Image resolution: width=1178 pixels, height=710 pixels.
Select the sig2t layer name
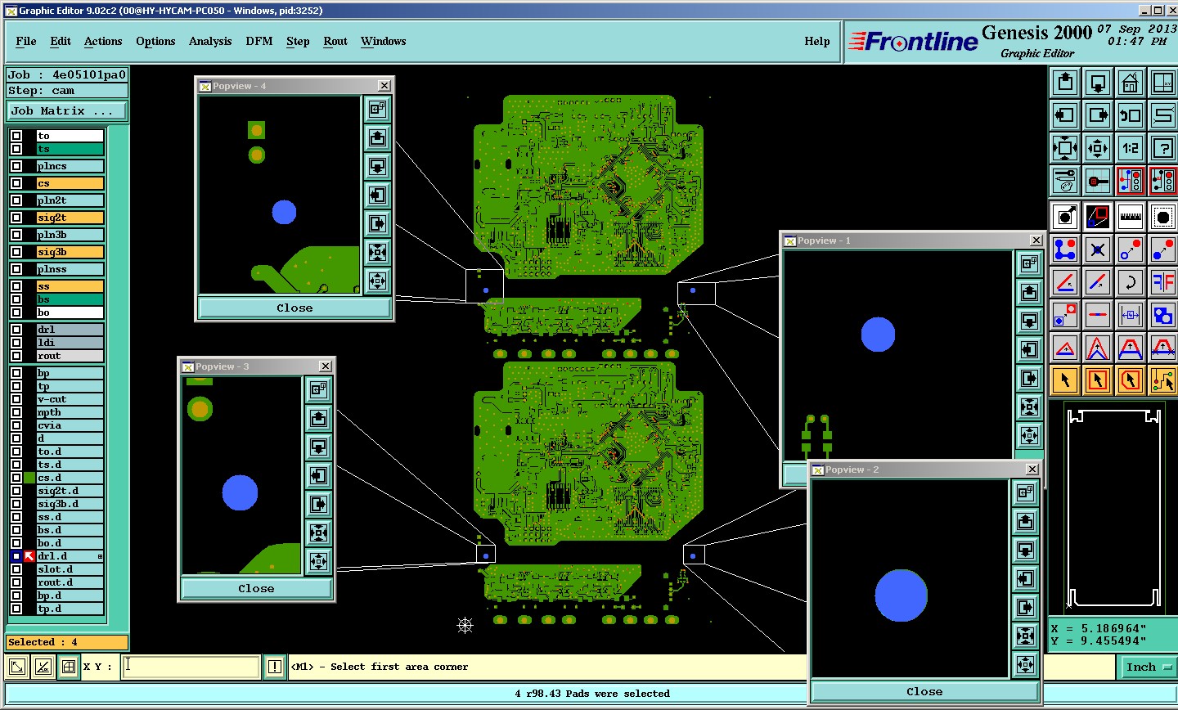70,218
